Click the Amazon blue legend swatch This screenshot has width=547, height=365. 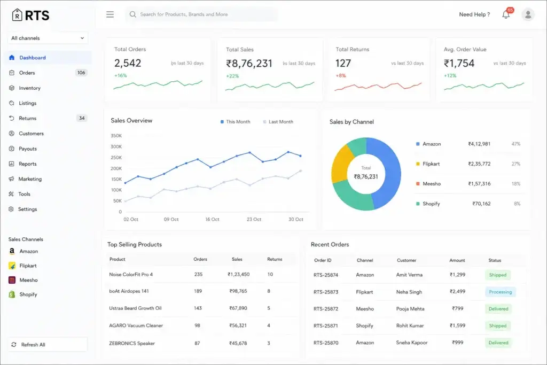(x=418, y=144)
